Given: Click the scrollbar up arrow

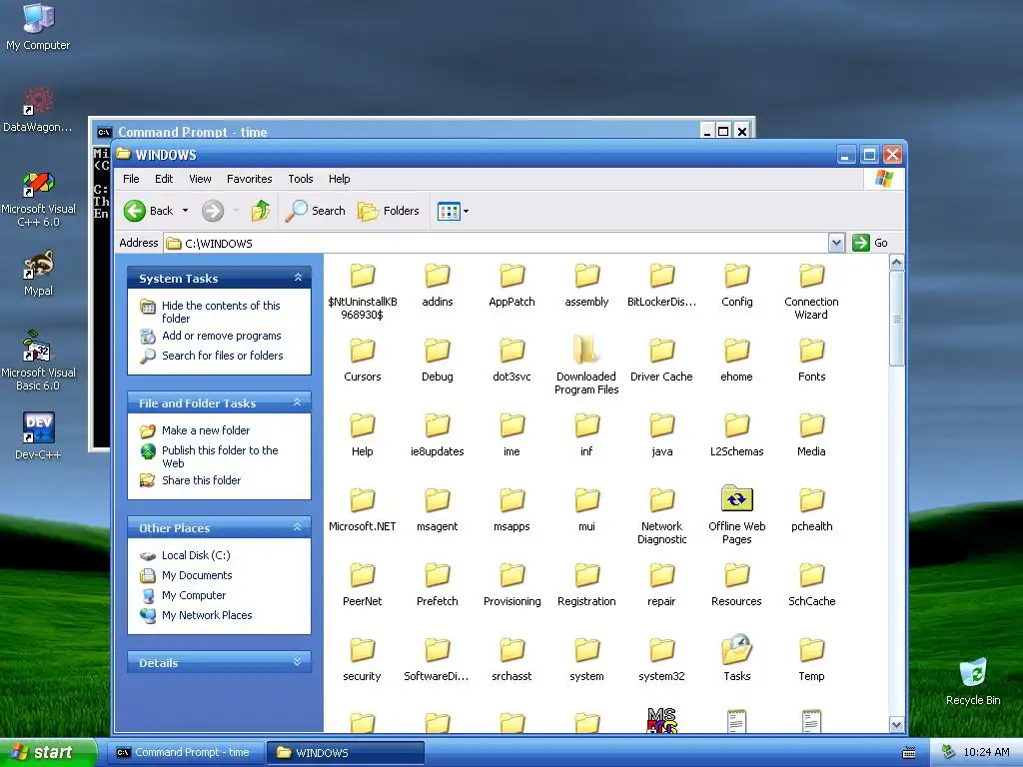Looking at the screenshot, I should point(896,263).
